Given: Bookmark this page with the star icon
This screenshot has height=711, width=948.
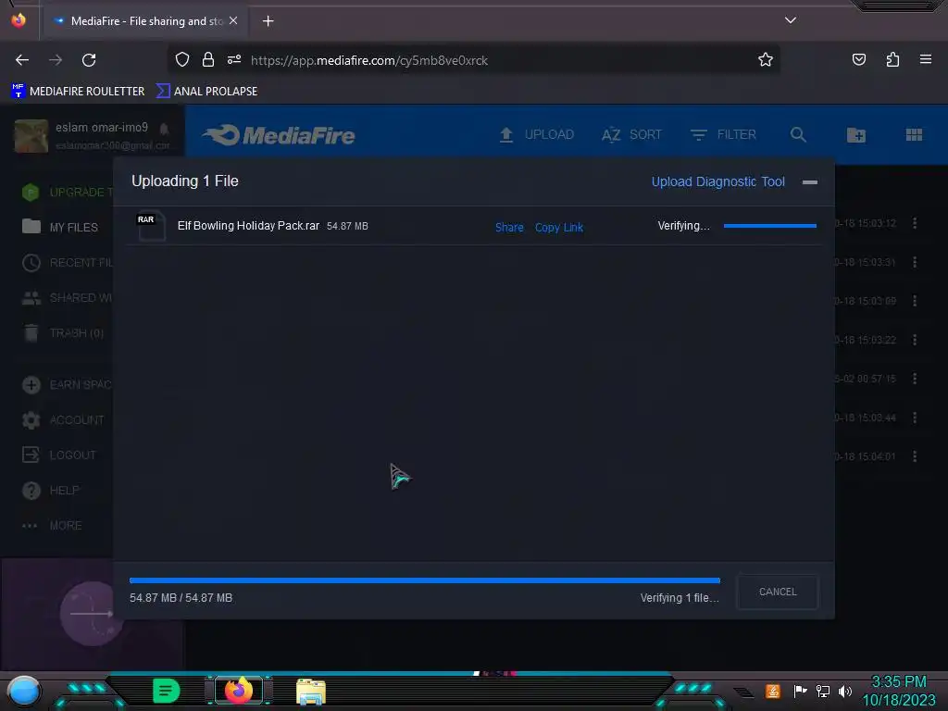Looking at the screenshot, I should coord(766,59).
